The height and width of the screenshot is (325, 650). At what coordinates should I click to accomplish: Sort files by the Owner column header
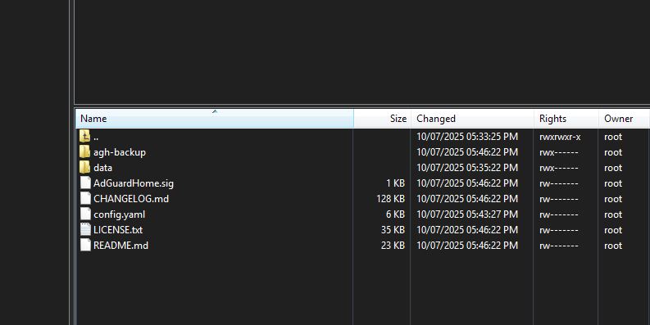625,119
